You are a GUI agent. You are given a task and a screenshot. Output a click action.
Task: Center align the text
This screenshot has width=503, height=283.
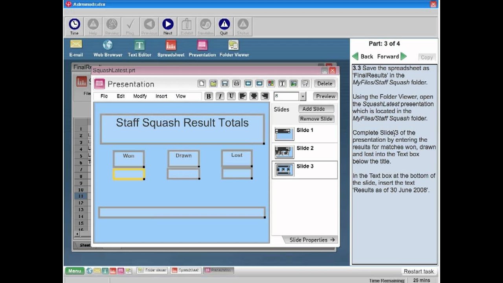pos(254,96)
